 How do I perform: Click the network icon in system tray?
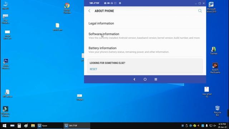pos(211,126)
